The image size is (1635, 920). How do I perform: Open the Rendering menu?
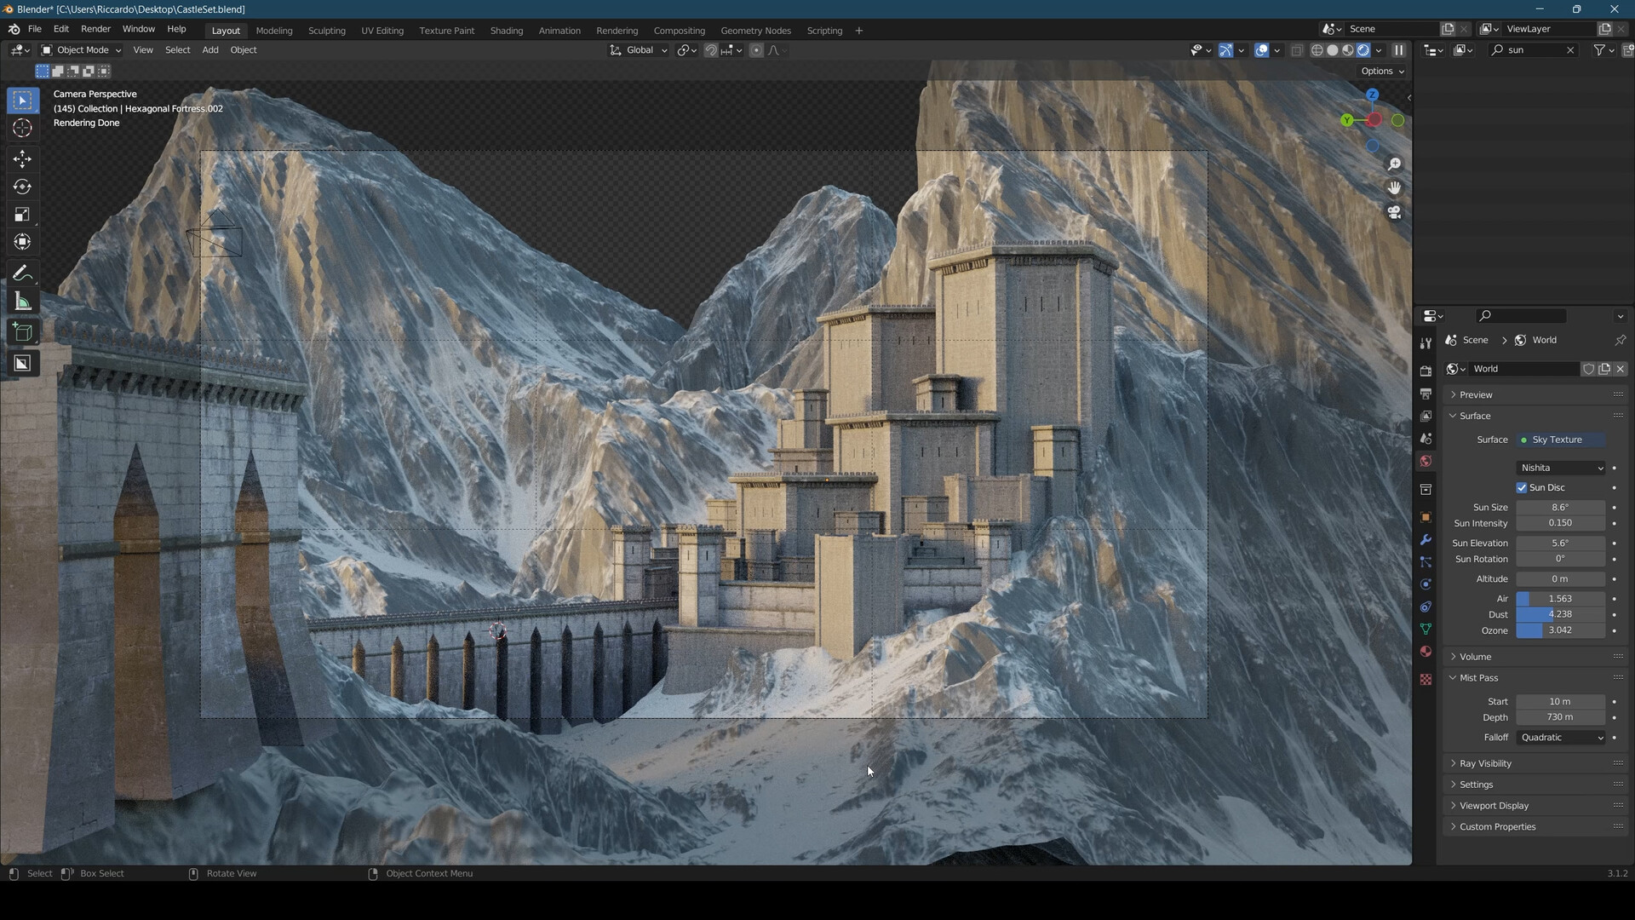617,30
